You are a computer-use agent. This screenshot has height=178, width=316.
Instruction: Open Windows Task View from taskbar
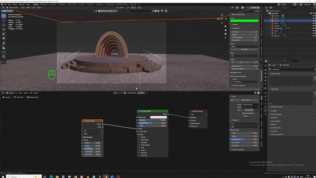tap(45, 177)
